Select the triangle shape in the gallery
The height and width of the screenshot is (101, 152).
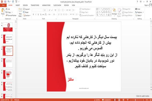coord(98,12)
